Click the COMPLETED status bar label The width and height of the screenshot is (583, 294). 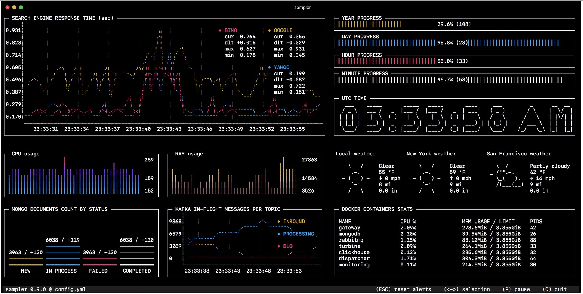tap(137, 271)
